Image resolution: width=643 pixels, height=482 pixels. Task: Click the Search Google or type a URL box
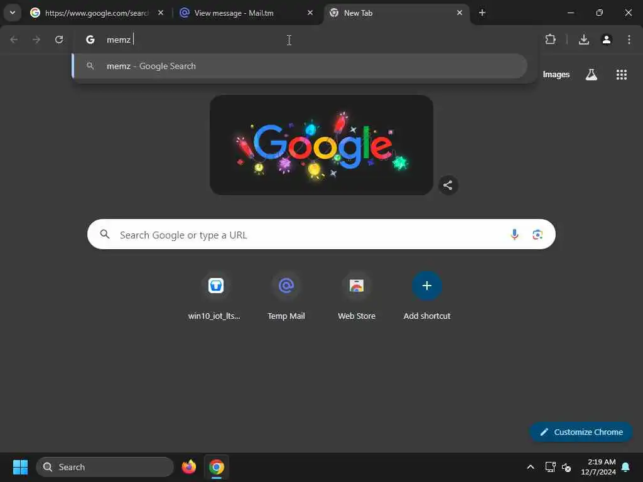tap(321, 235)
